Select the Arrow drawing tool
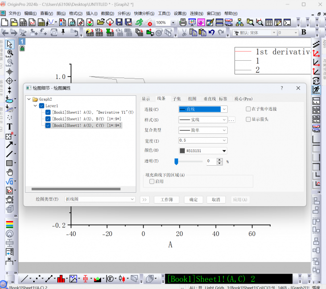This screenshot has width=326, height=289. (x=10, y=144)
